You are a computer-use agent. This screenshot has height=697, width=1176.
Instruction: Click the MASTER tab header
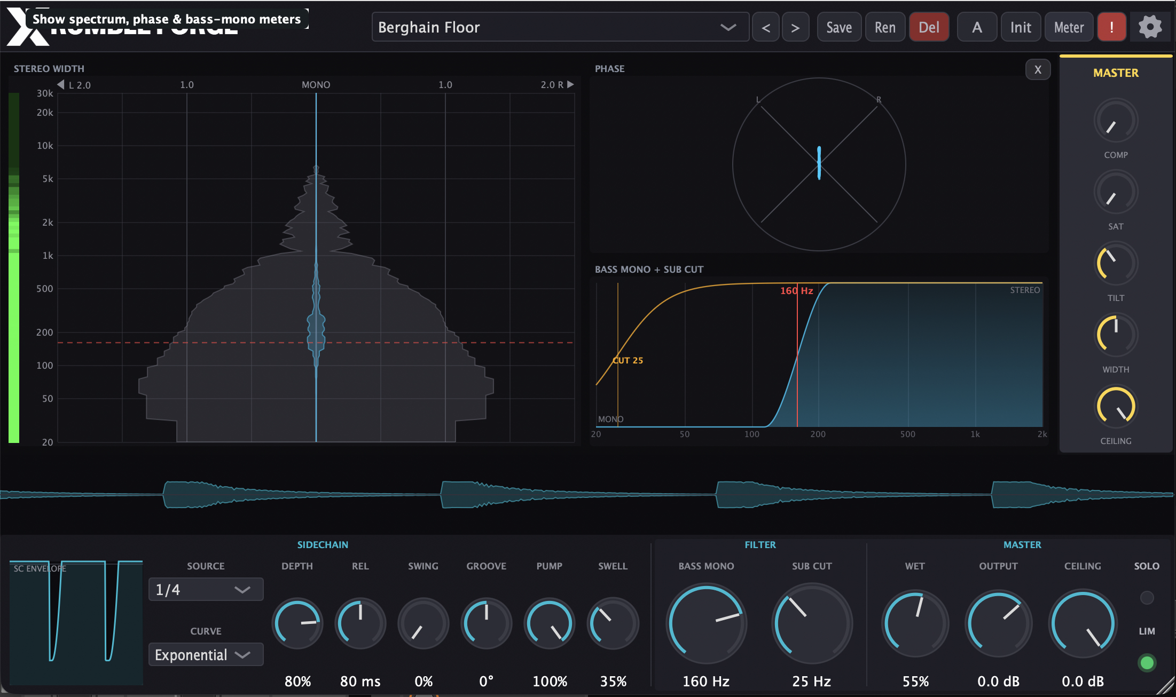click(x=1116, y=73)
